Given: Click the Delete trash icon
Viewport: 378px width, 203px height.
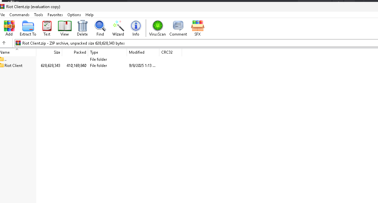Looking at the screenshot, I should (x=83, y=28).
